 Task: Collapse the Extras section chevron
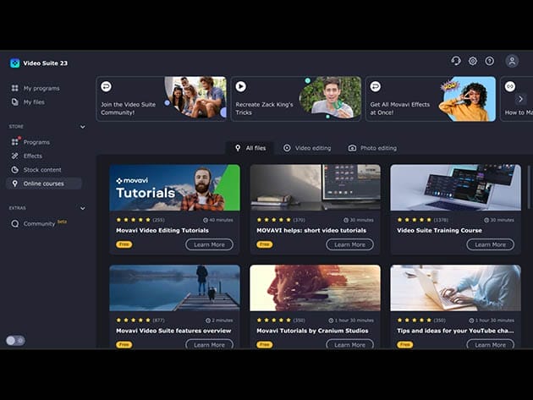82,208
